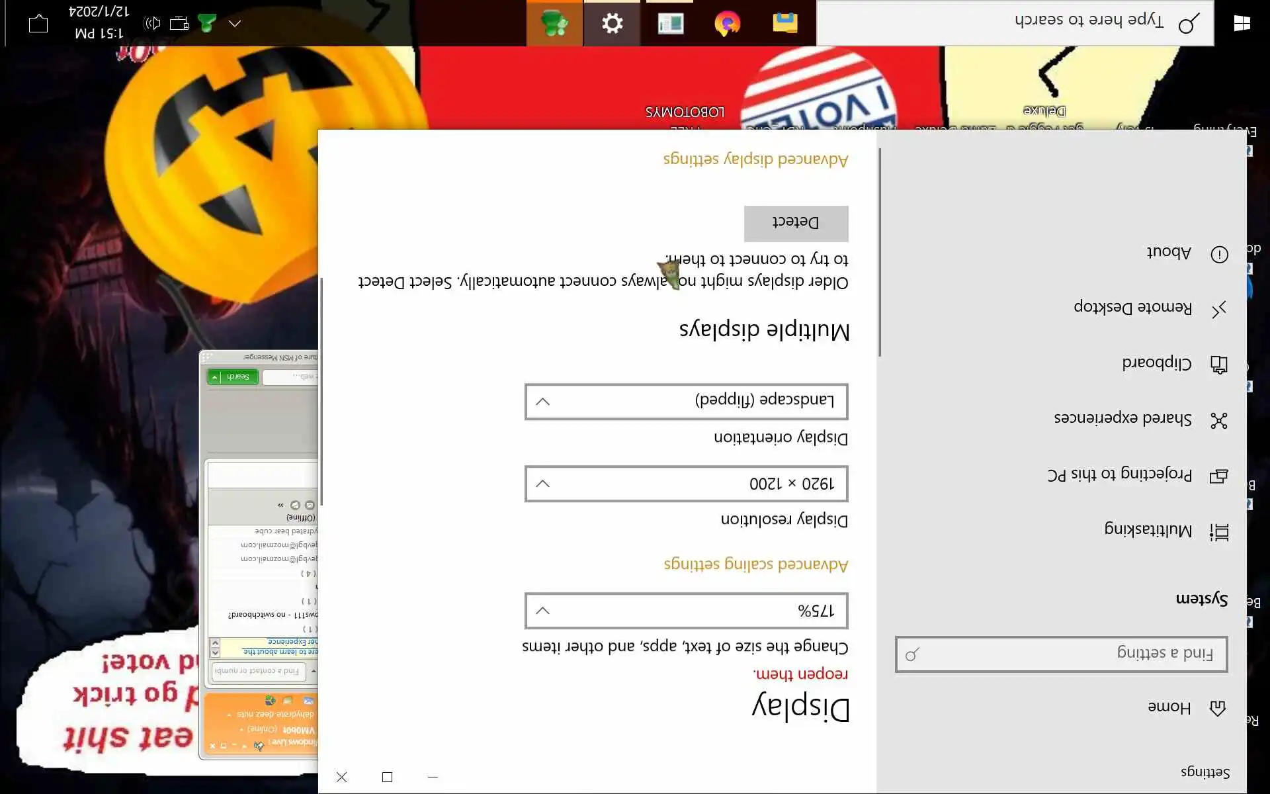Click the Settings sidebar scrollbar
The height and width of the screenshot is (794, 1270).
coord(880,251)
